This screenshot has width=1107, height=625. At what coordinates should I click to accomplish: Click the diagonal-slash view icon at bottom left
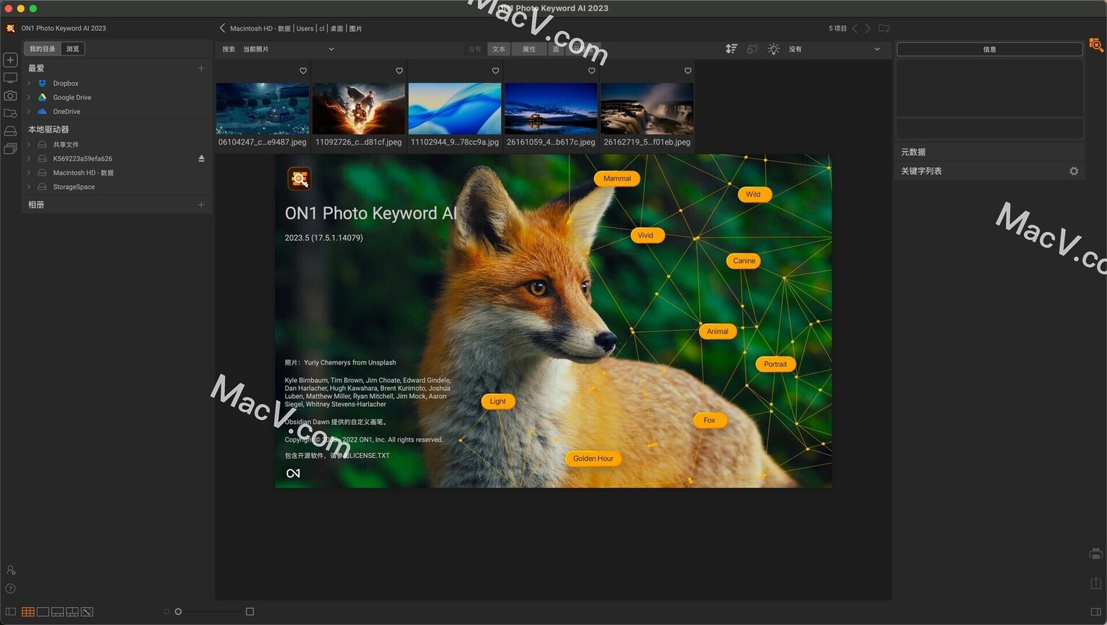point(87,612)
